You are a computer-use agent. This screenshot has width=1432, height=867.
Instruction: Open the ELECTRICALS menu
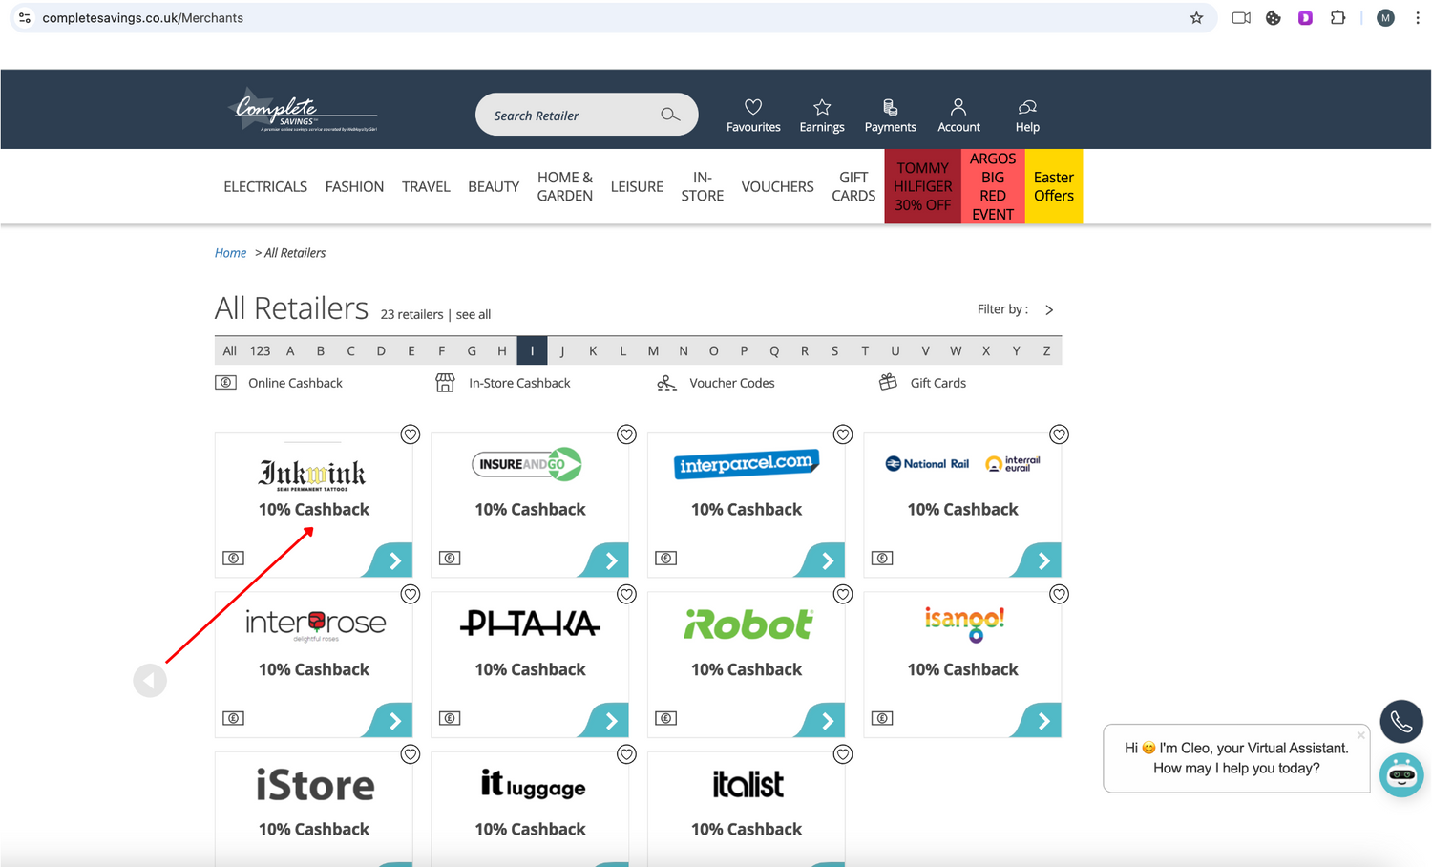coord(265,186)
